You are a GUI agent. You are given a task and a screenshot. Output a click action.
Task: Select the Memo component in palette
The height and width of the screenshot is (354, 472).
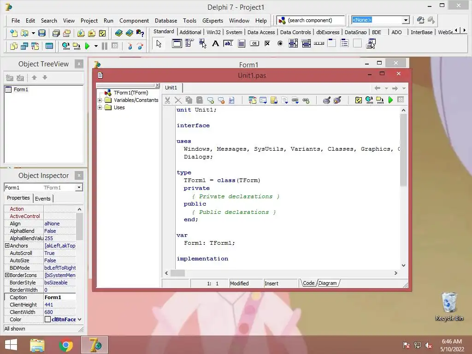coord(241,44)
